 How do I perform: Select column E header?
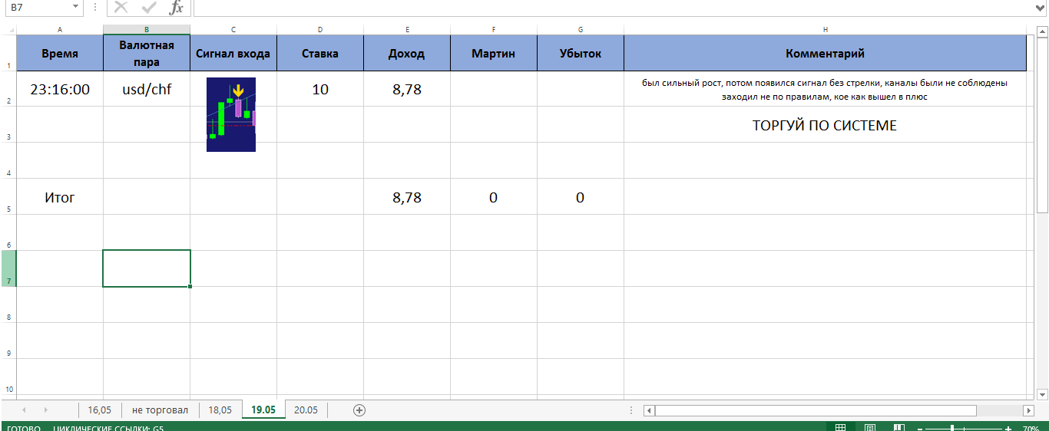click(x=407, y=29)
